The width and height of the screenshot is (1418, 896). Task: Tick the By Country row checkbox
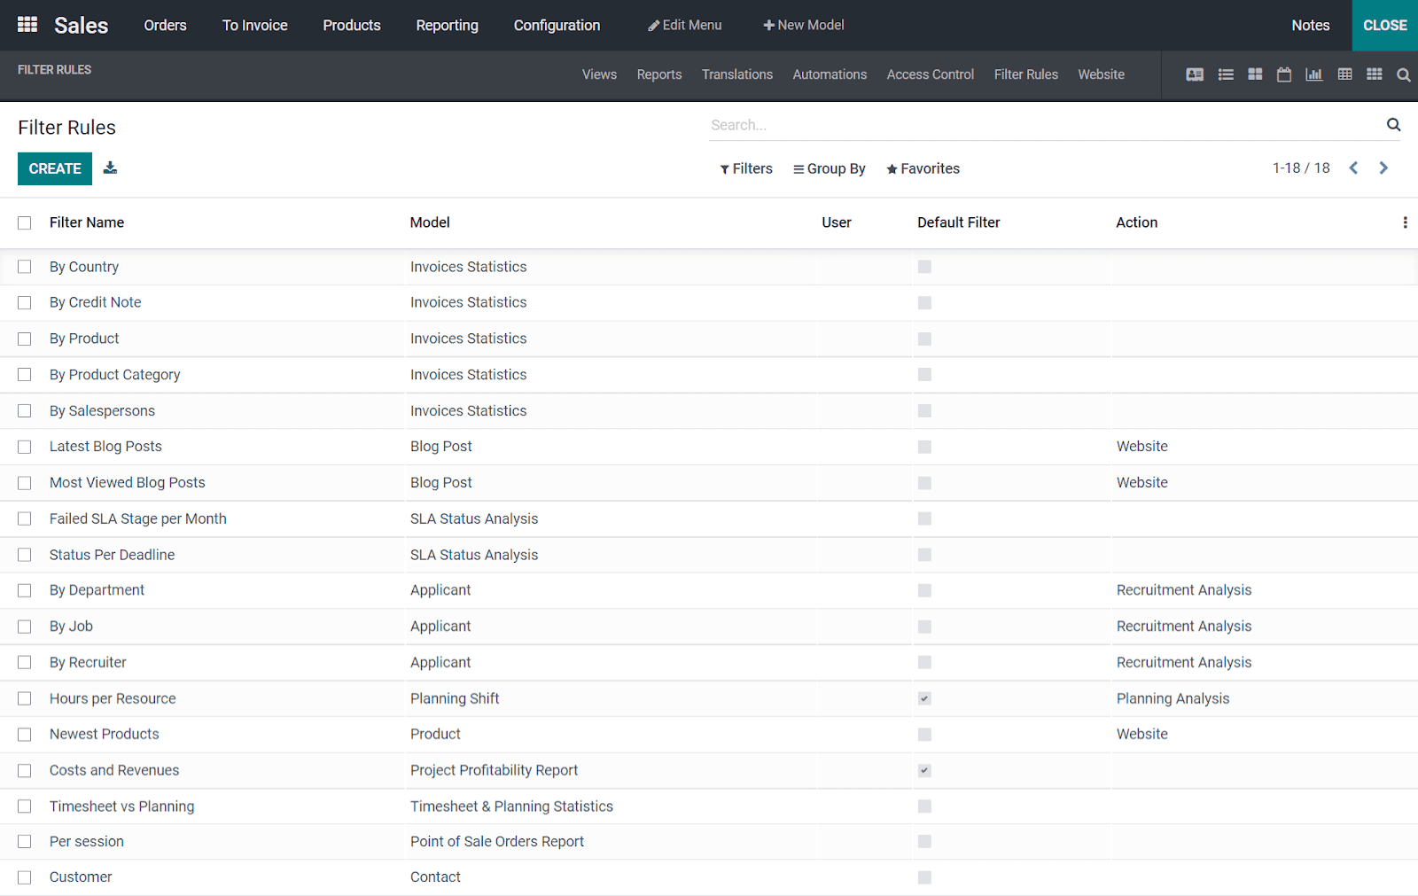[x=25, y=267]
